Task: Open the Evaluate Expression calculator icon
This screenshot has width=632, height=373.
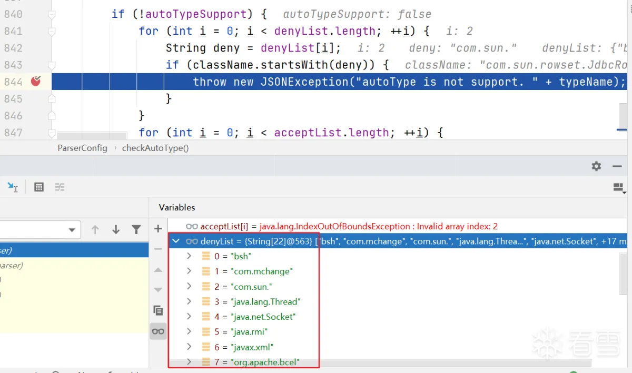Action: 39,187
